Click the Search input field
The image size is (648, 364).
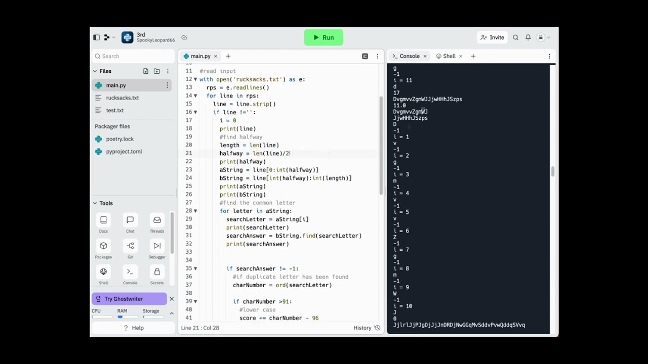(133, 56)
